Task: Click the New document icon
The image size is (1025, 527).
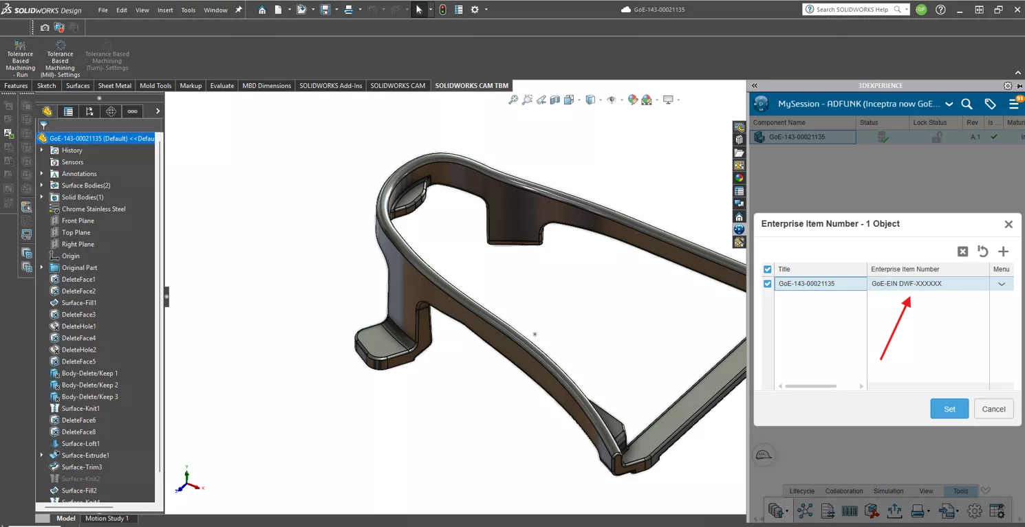Action: [x=278, y=10]
